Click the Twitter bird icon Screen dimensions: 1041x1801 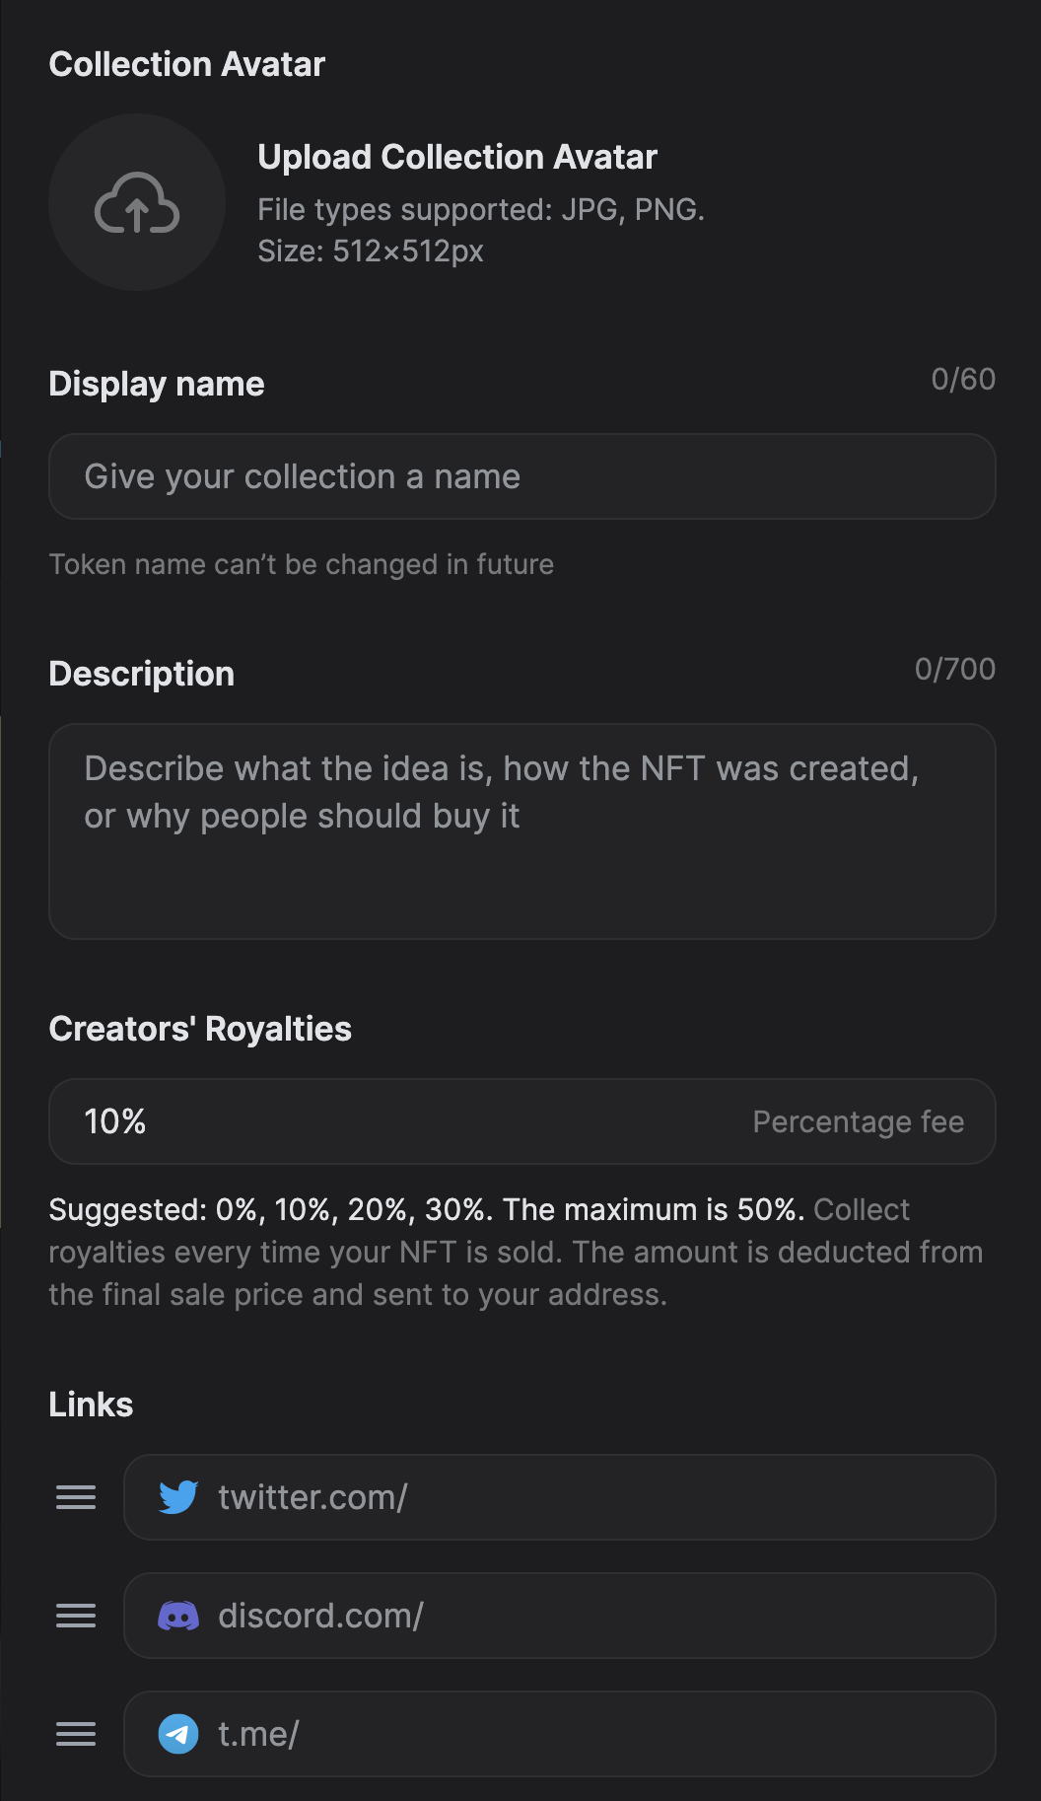pyautogui.click(x=178, y=1497)
